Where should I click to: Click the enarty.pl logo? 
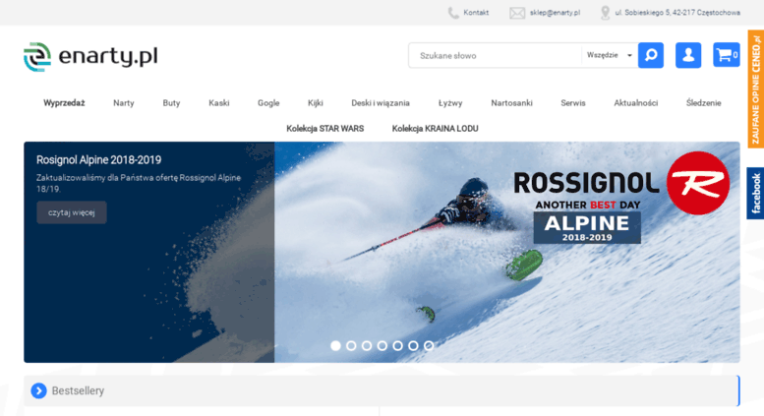click(90, 56)
